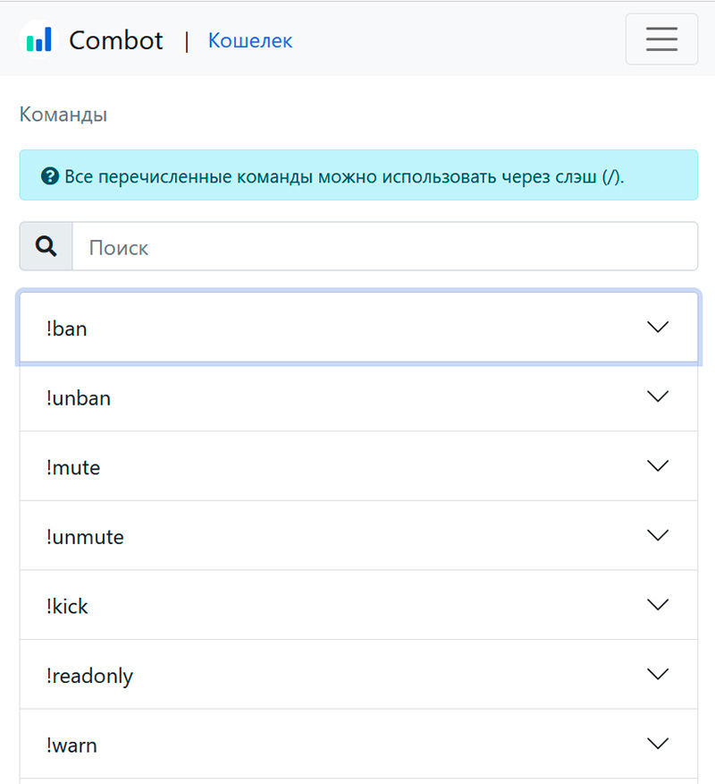This screenshot has width=715, height=784.
Task: Expand the !readonly command chevron
Action: 658,674
